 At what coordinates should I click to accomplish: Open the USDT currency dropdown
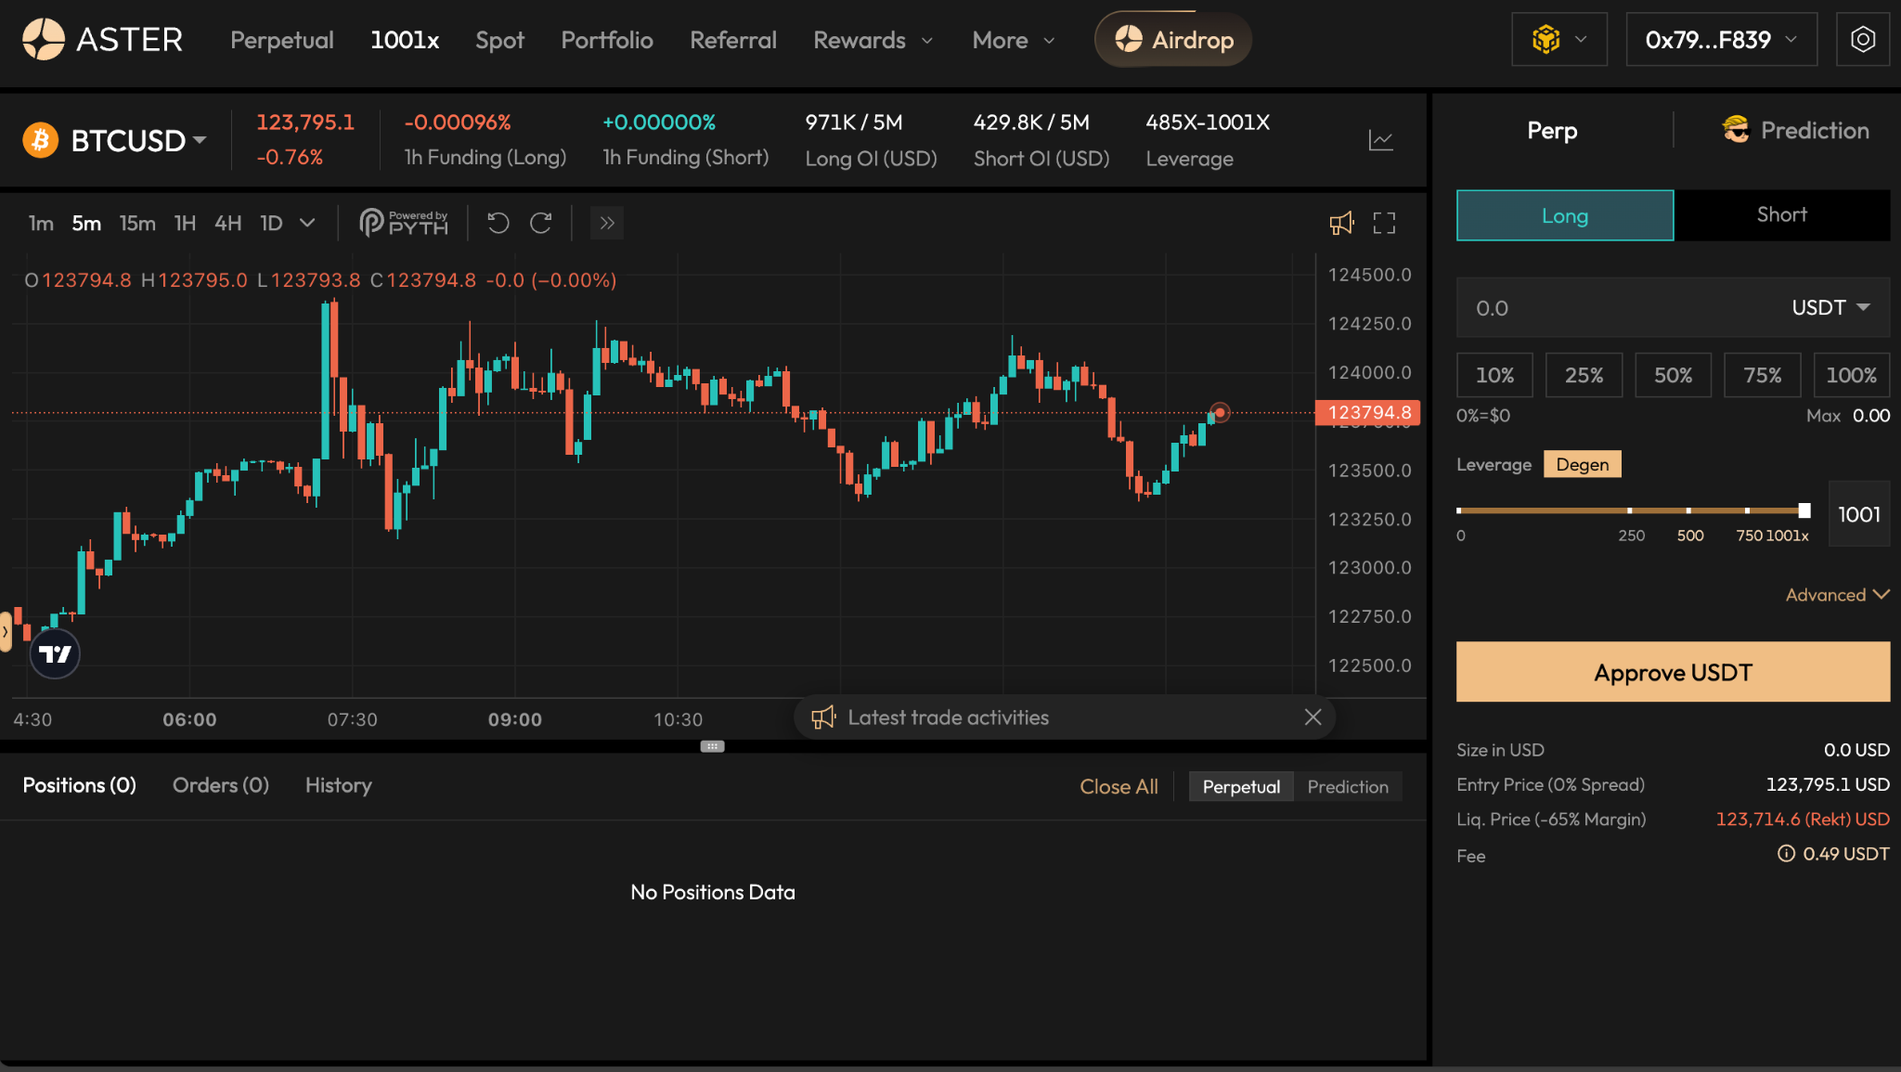pos(1830,308)
